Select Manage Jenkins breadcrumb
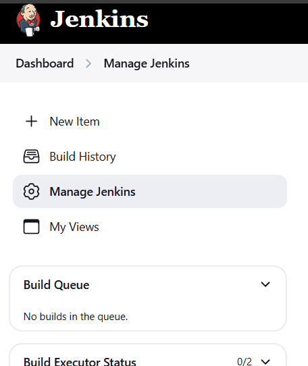This screenshot has width=308, height=366. [x=147, y=63]
